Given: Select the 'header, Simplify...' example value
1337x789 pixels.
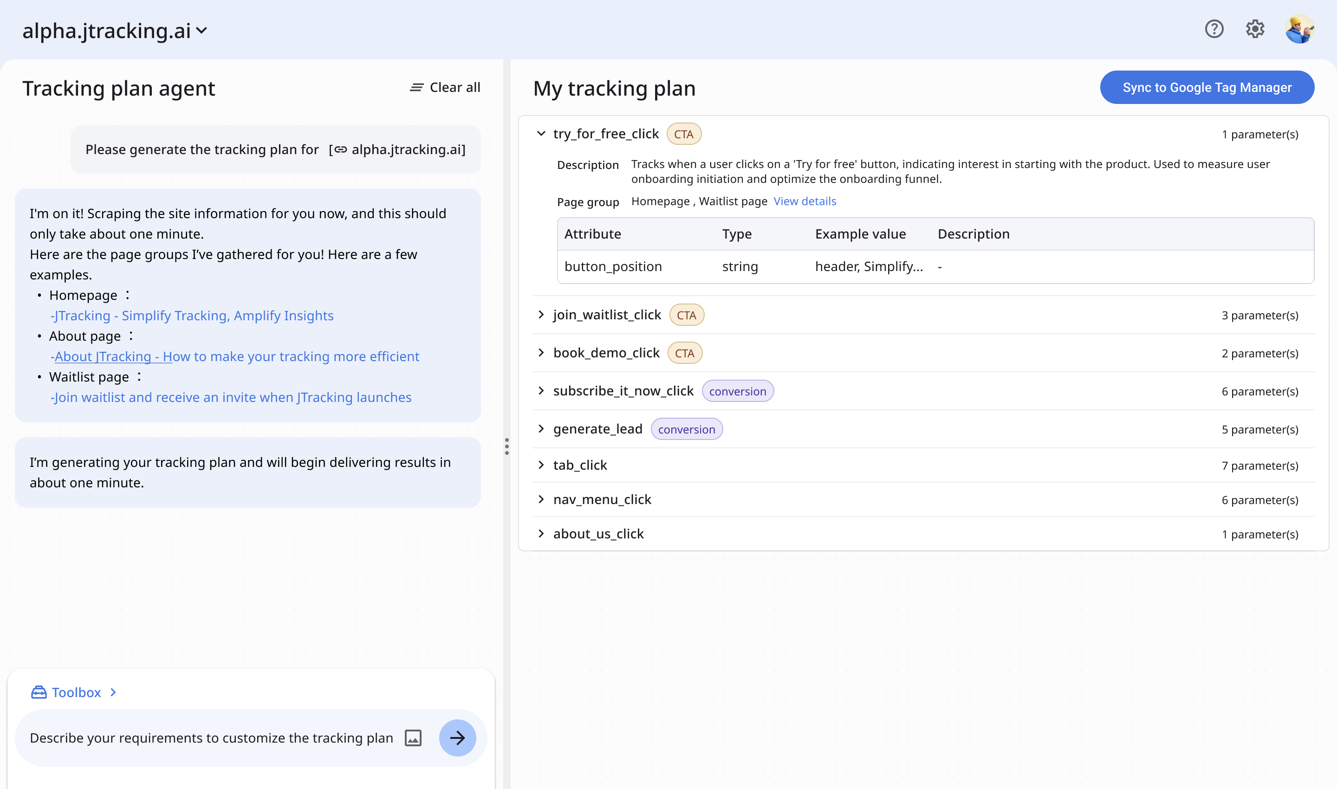Looking at the screenshot, I should (x=869, y=266).
